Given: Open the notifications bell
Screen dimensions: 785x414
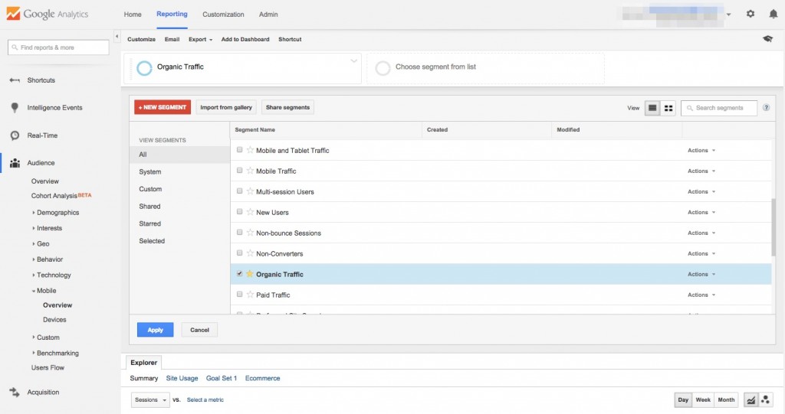Looking at the screenshot, I should (x=773, y=14).
